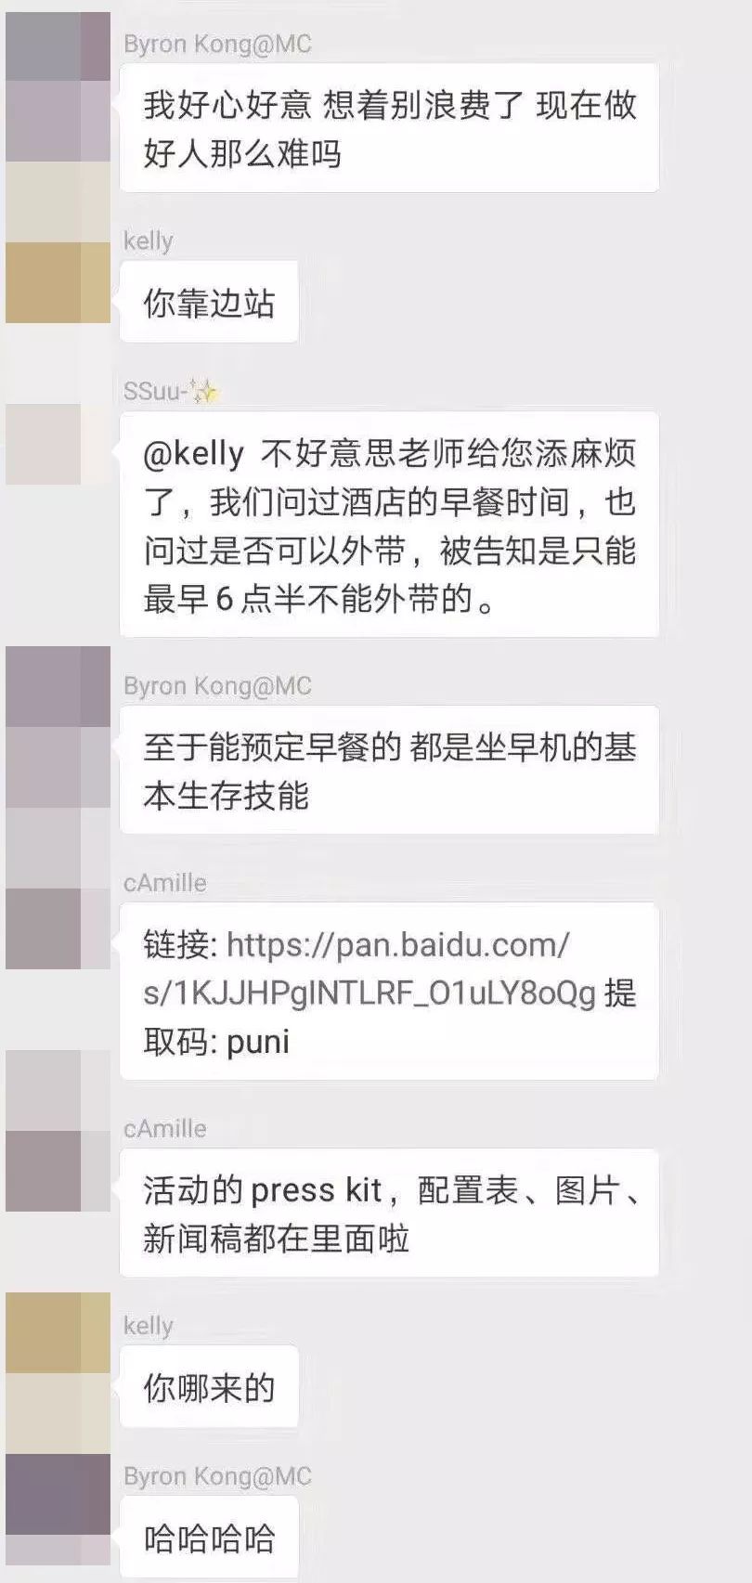752x1583 pixels.
Task: Click the @kelly mention in SSuu's message
Action: point(194,454)
